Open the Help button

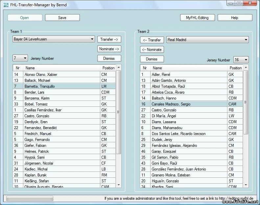click(x=235, y=18)
